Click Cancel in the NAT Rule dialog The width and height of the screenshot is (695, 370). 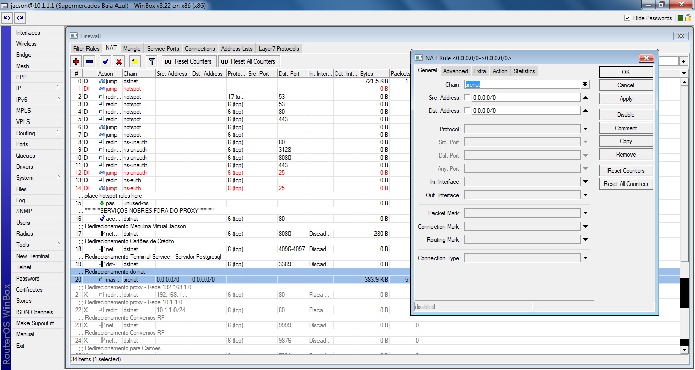(x=626, y=85)
